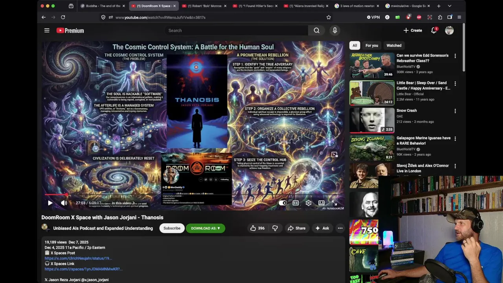This screenshot has width=503, height=283.
Task: Switch to theater mode
Action: tap(321, 203)
